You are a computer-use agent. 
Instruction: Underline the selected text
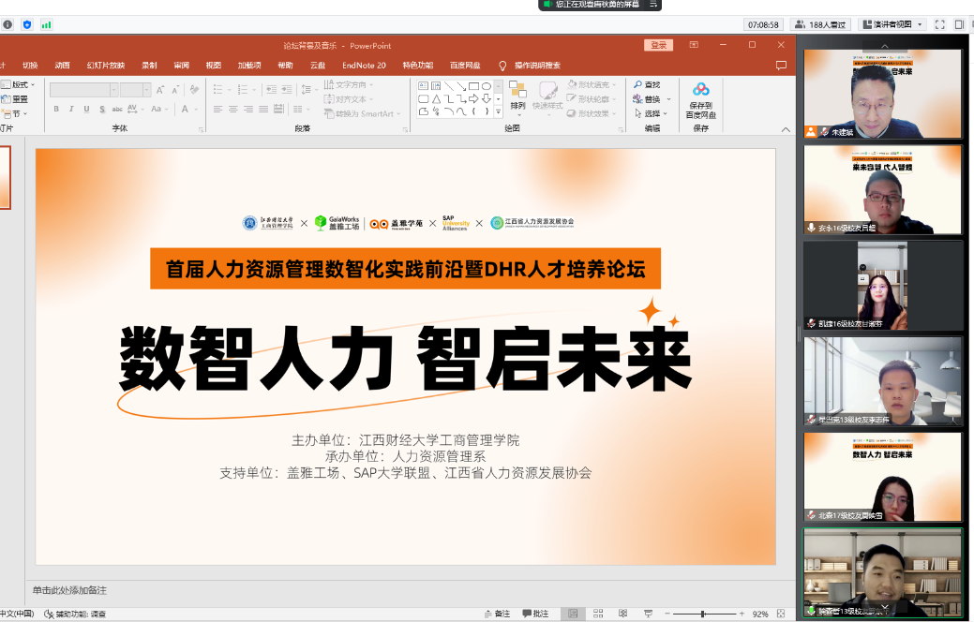coord(86,110)
